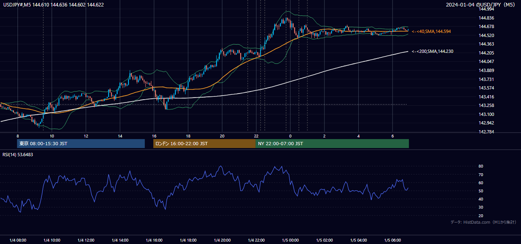Click the RSI(14) 53.6483 indicator label
521x244 pixels.
click(18, 155)
